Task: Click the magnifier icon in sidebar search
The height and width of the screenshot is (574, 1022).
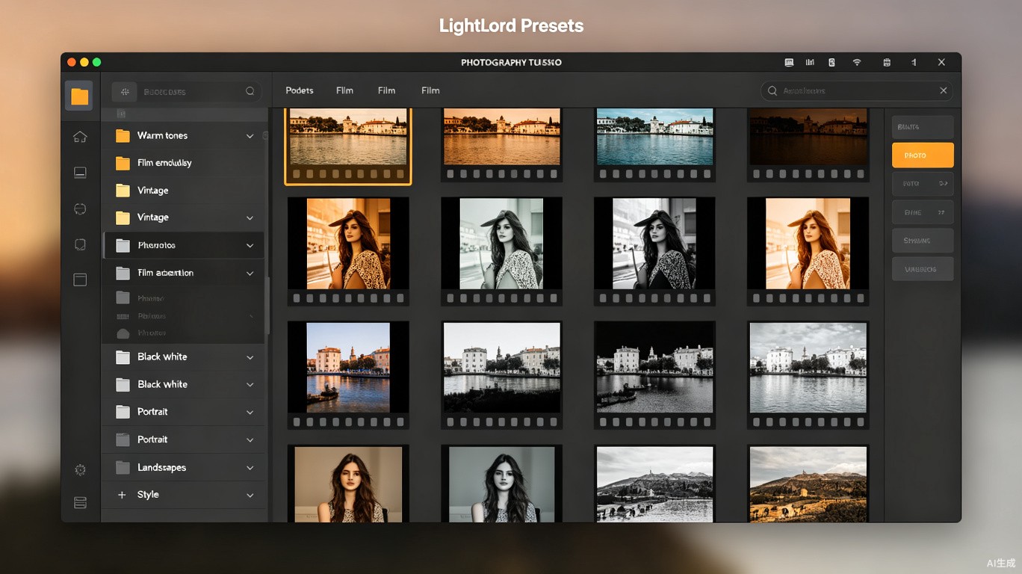Action: coord(250,91)
